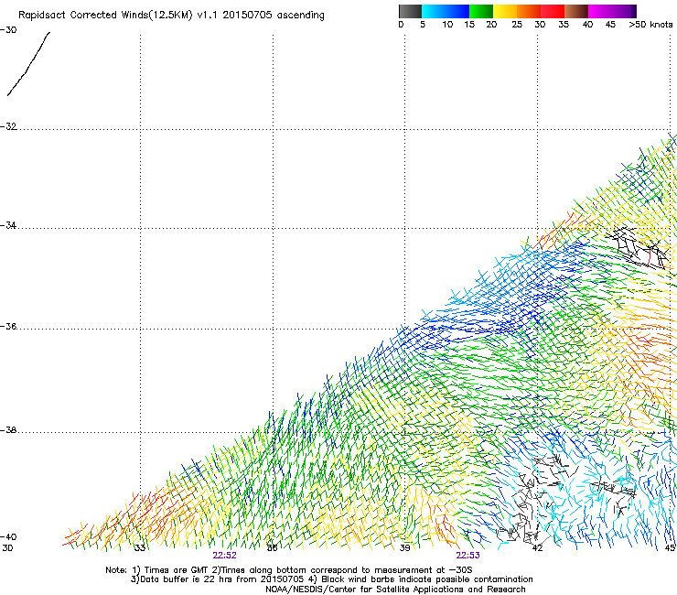Click the 33 longitude axis label
Screen dimensions: 677x595
tap(139, 548)
